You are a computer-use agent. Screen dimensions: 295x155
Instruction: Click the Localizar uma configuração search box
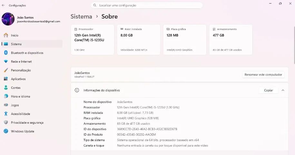point(147,5)
